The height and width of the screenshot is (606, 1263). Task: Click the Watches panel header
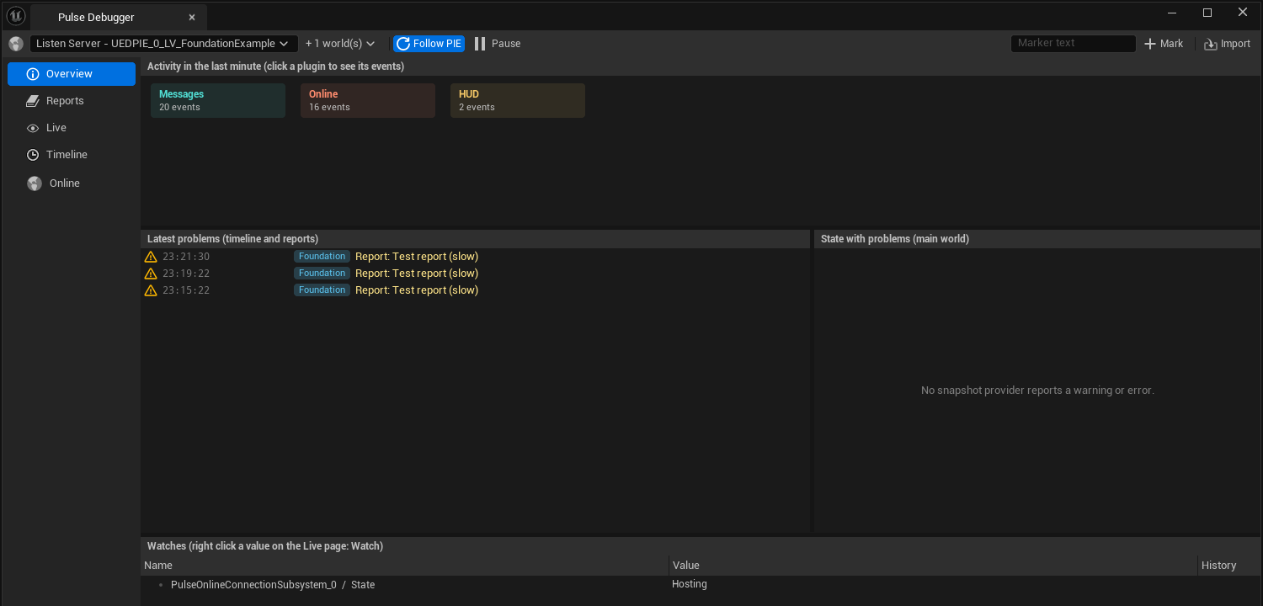pos(701,546)
